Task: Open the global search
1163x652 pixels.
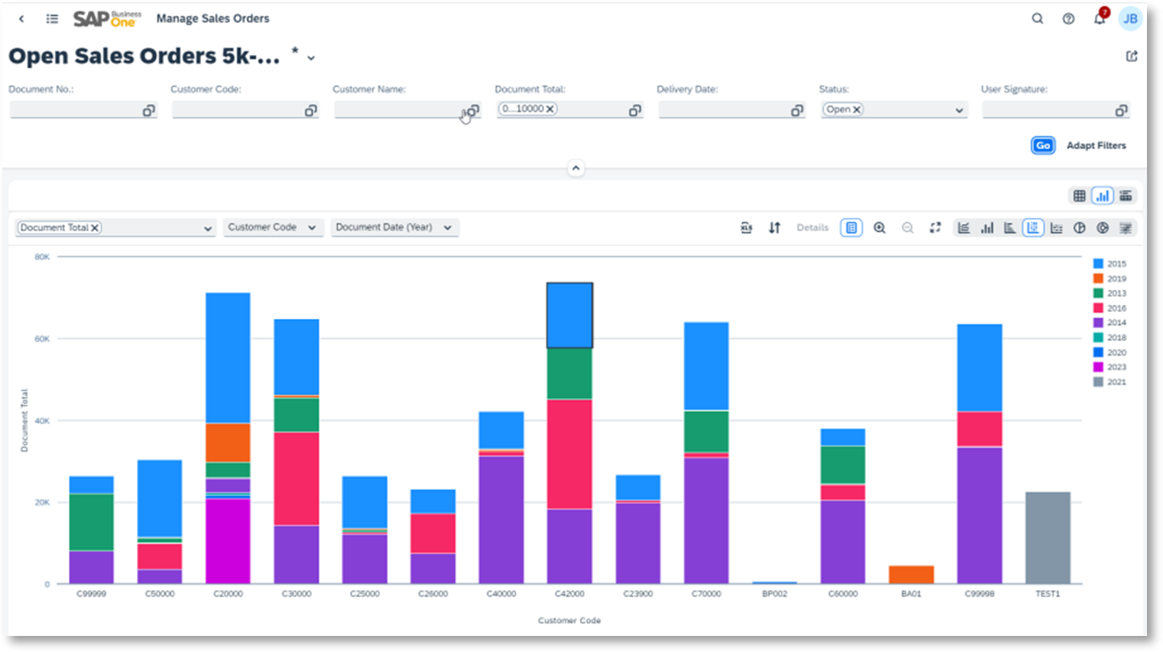Action: click(1037, 18)
